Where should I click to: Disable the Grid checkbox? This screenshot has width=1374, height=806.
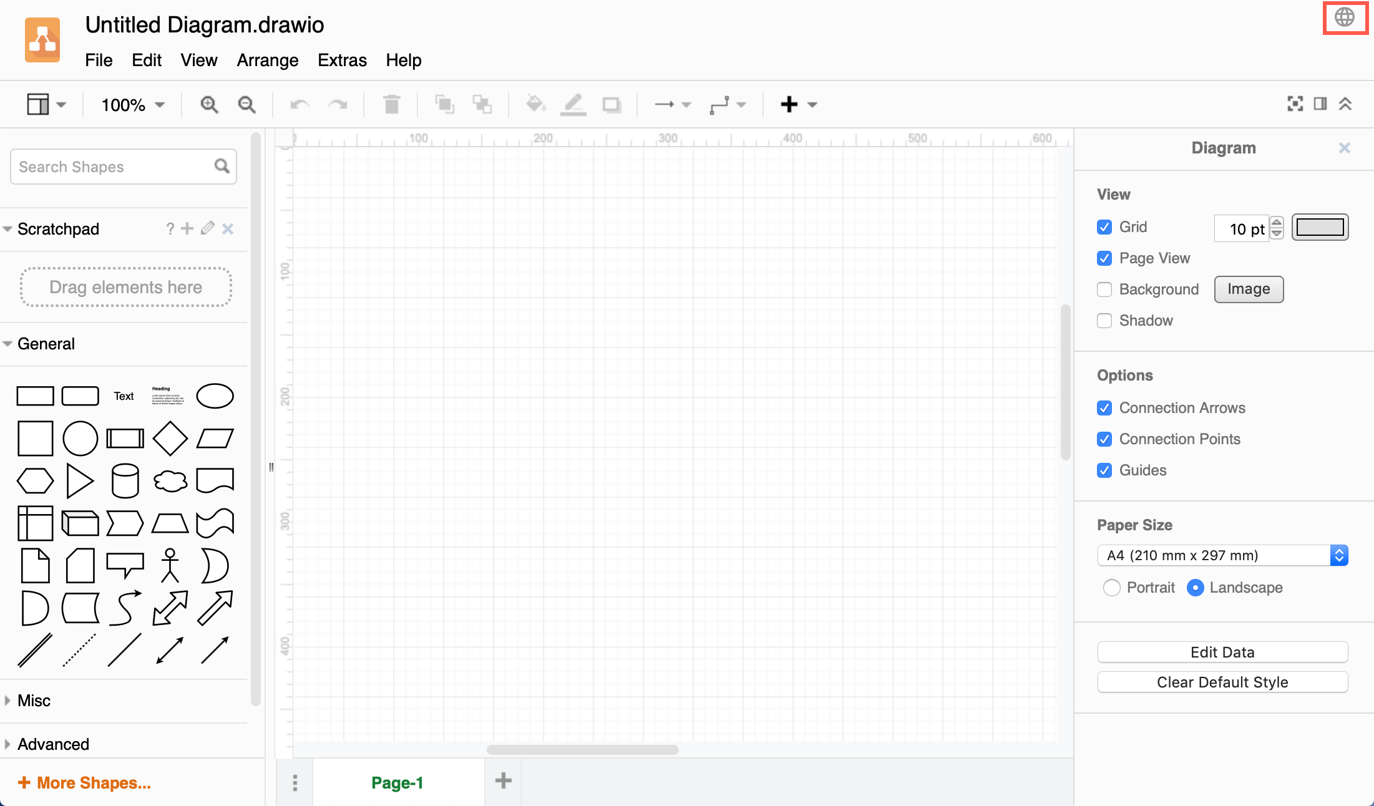(1104, 227)
